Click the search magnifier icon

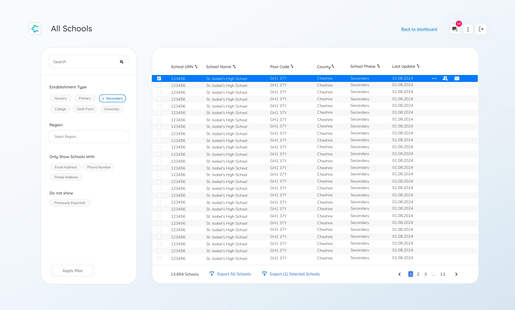122,62
